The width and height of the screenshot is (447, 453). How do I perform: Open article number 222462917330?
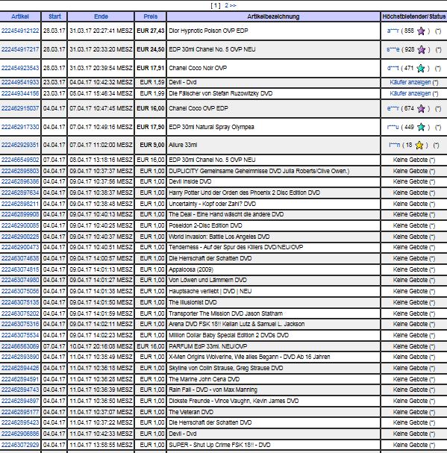[x=20, y=127]
